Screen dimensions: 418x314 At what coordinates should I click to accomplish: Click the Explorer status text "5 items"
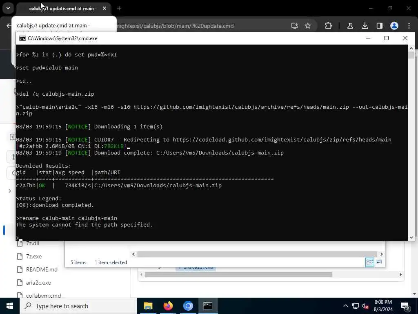pos(78,262)
